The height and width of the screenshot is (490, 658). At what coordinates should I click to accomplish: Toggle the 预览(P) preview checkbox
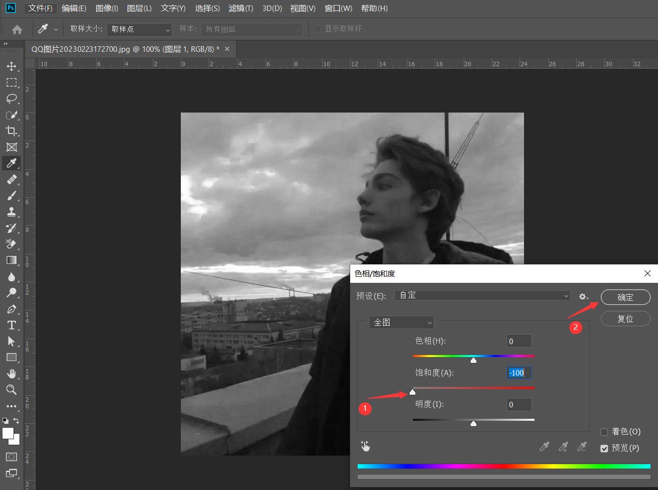pos(604,448)
